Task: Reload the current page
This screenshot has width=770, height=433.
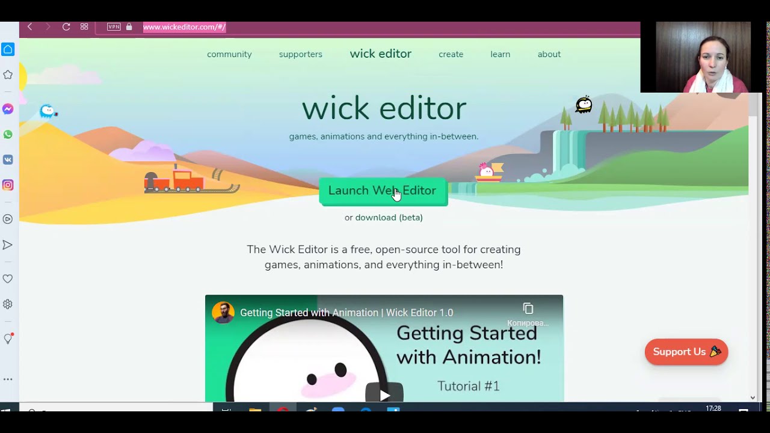Action: click(66, 26)
